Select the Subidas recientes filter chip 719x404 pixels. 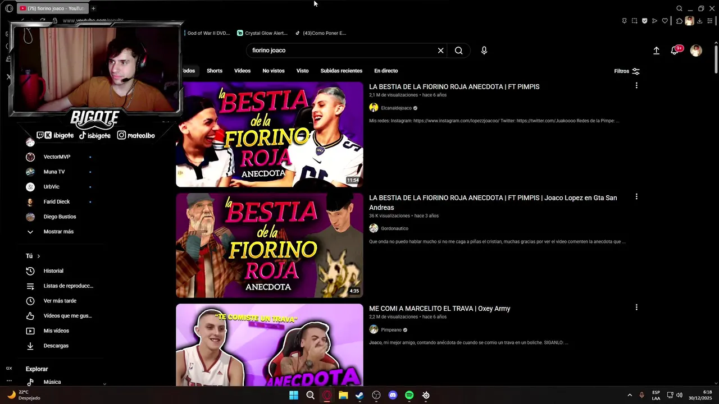342,71
